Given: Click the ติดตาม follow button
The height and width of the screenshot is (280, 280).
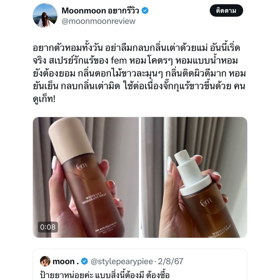Looking at the screenshot, I should coord(226,11).
